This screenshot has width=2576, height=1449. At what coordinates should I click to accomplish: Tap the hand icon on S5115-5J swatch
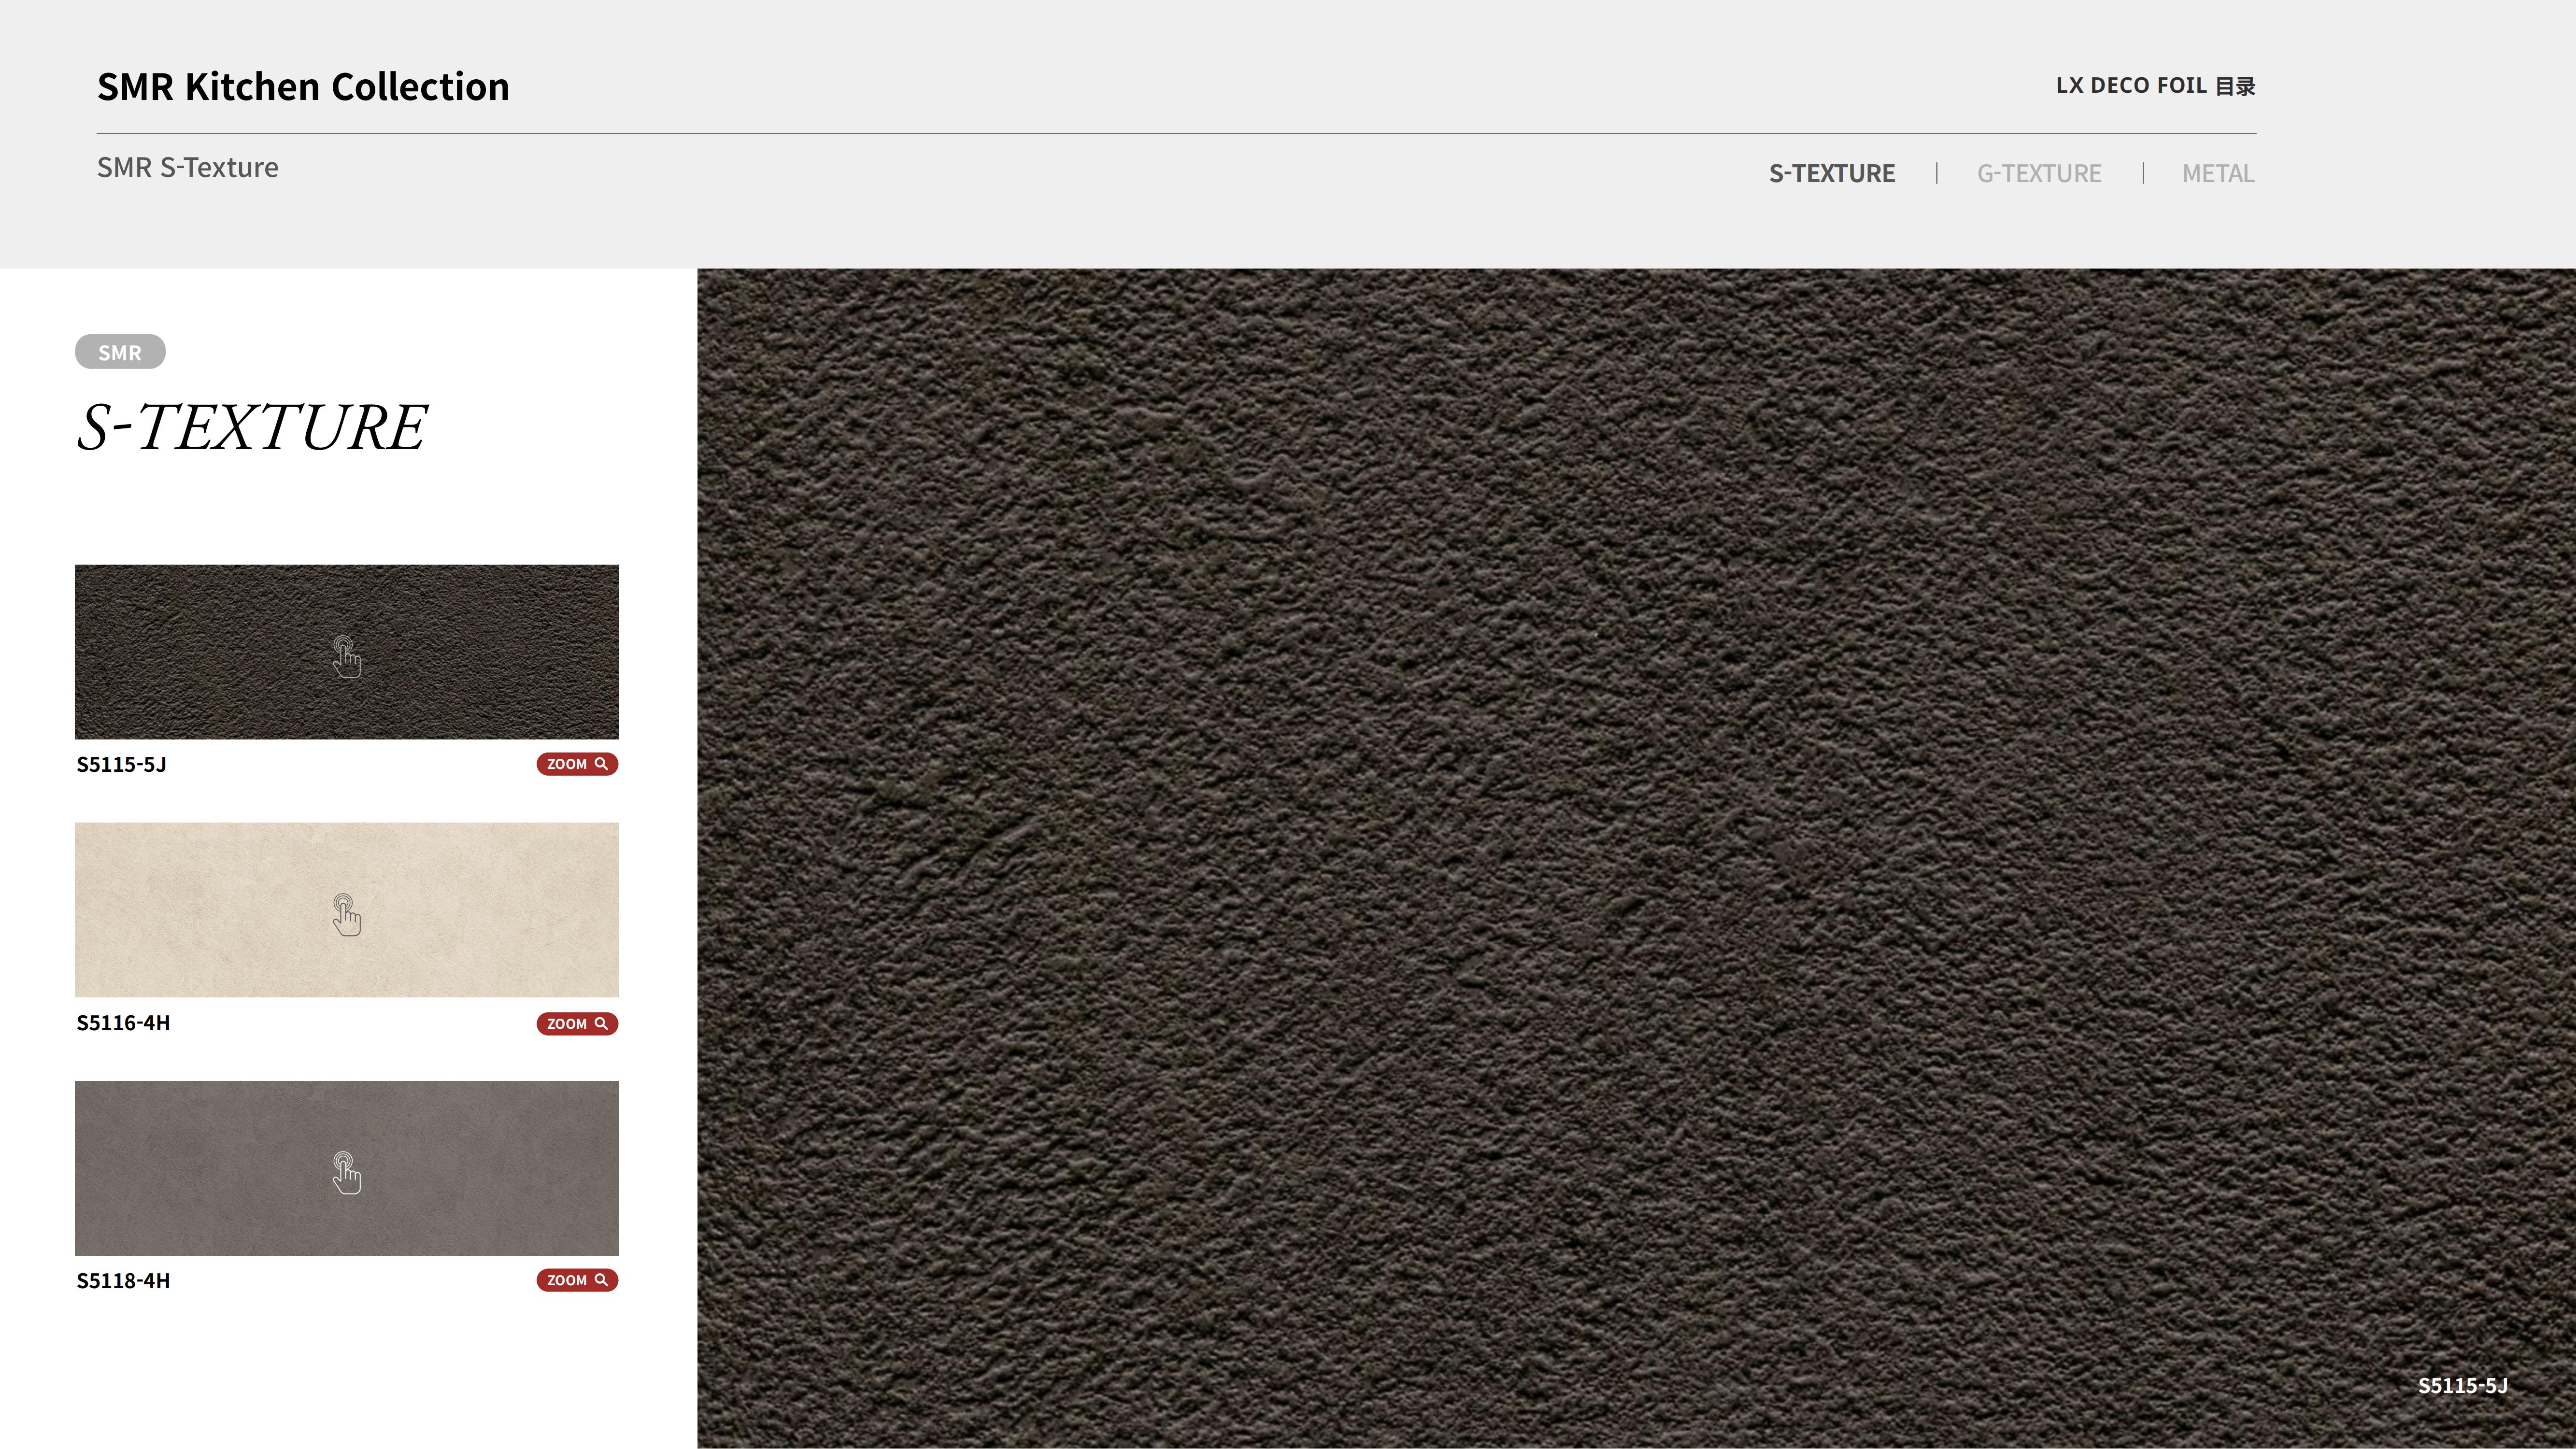346,657
